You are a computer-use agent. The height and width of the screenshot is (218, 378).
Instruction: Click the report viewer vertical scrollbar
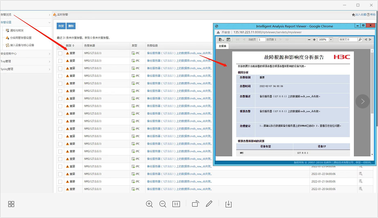pos(372,83)
